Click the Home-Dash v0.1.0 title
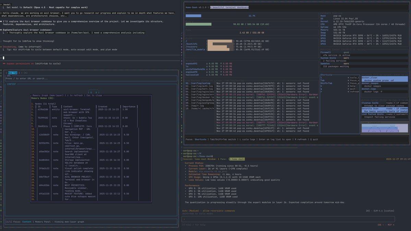 click(196, 7)
